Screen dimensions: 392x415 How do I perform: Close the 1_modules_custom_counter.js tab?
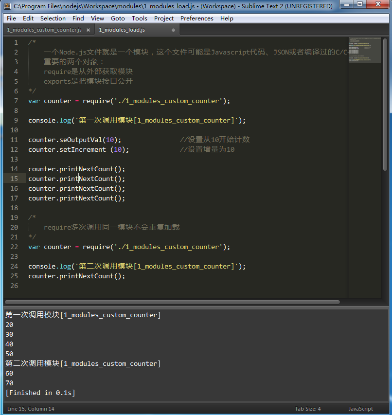tap(88, 29)
